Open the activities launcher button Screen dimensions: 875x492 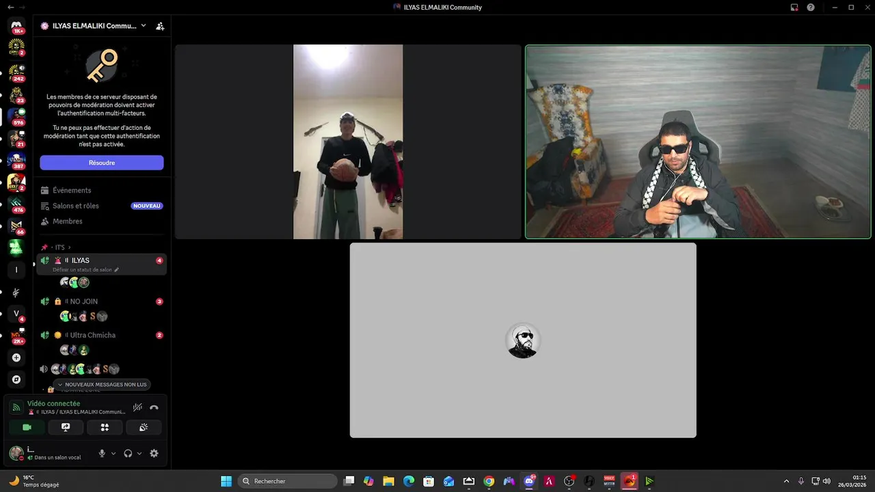[105, 427]
